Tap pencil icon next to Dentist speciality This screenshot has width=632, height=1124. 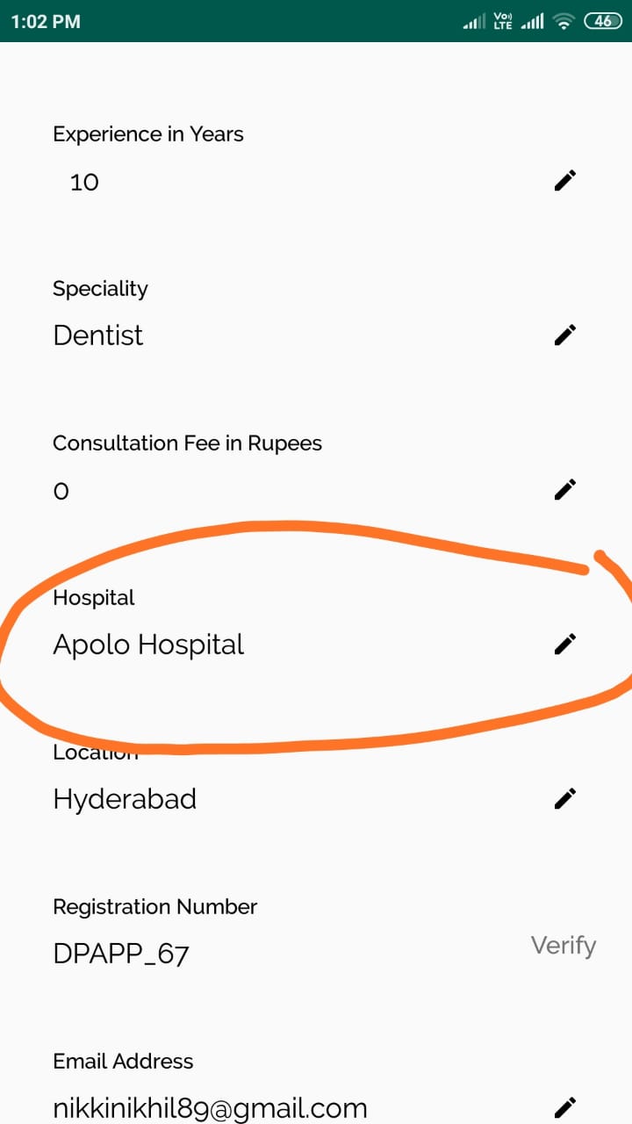(565, 335)
